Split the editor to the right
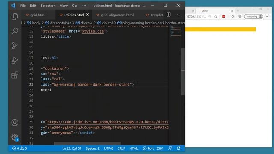Image resolution: width=274 pixels, height=154 pixels. pos(168,15)
